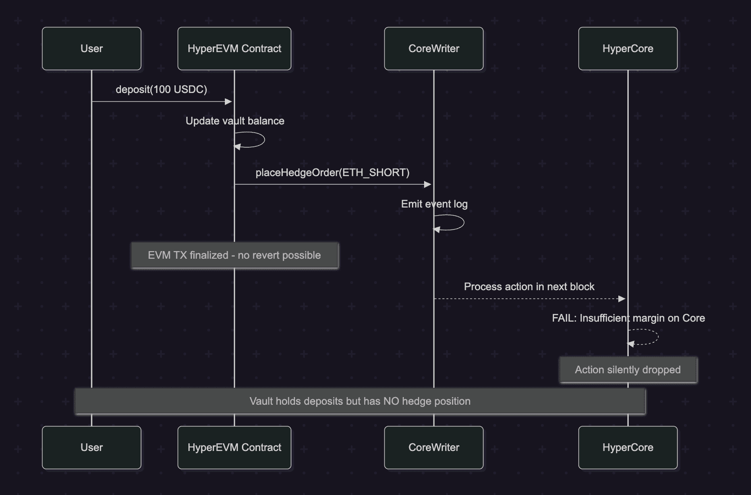The height and width of the screenshot is (495, 751).
Task: Click the EVM TX finalized note
Action: [234, 255]
